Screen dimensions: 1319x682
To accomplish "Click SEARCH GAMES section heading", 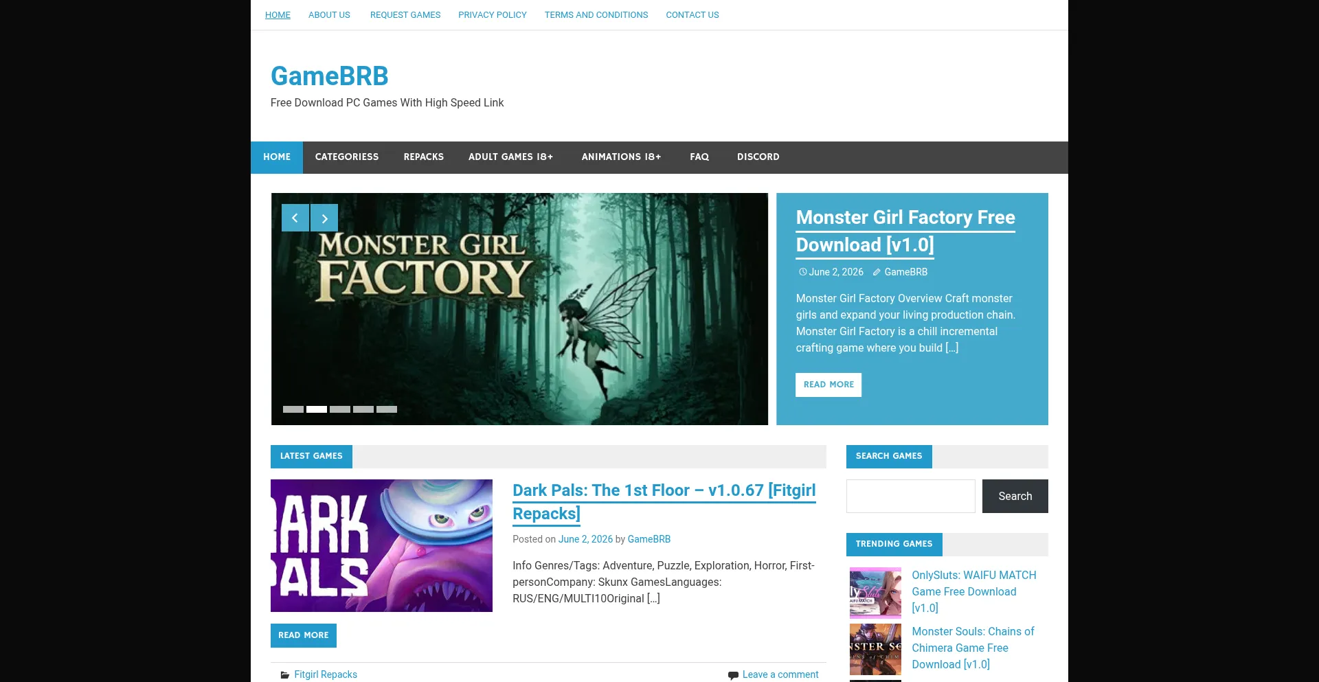I will pyautogui.click(x=889, y=457).
